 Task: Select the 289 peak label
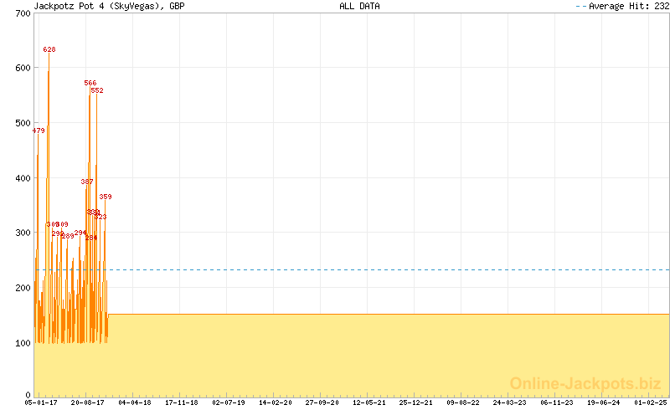point(68,237)
